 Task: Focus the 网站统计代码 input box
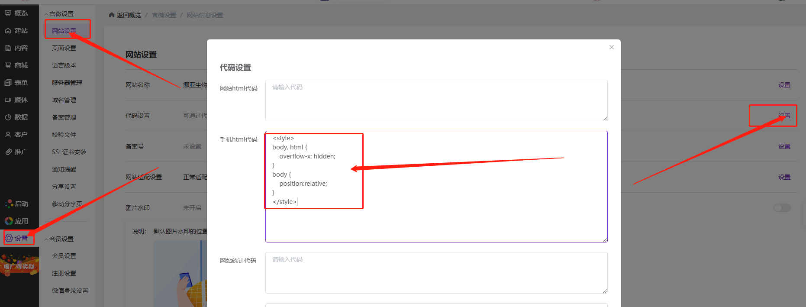coord(436,273)
